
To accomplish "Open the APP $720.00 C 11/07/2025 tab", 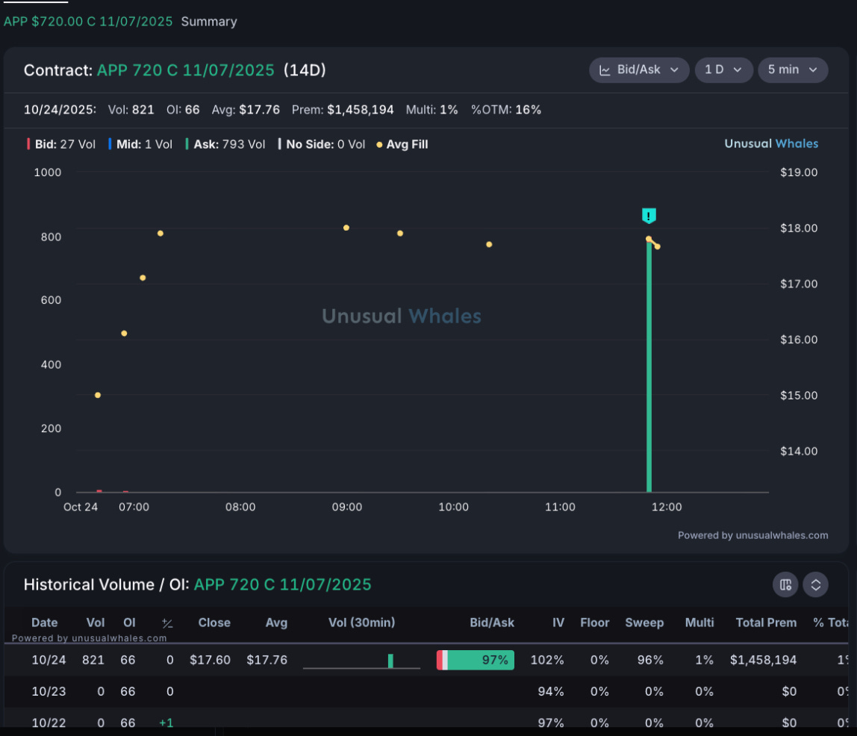I will (88, 22).
